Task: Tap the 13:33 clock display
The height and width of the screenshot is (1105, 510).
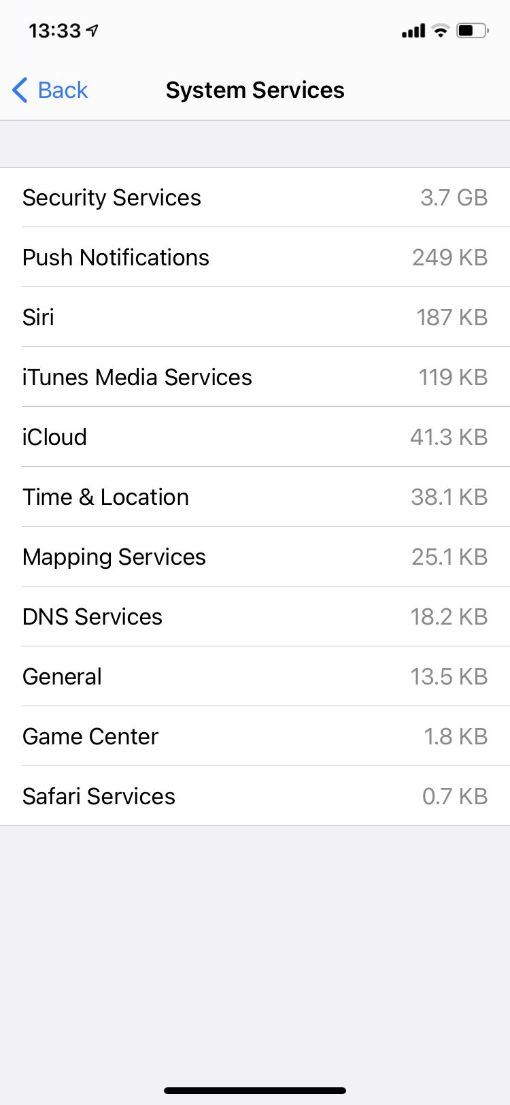Action: (x=54, y=31)
